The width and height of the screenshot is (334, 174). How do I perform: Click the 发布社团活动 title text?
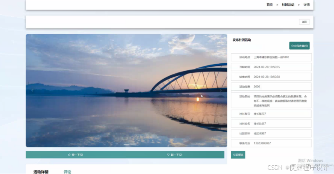pyautogui.click(x=242, y=40)
